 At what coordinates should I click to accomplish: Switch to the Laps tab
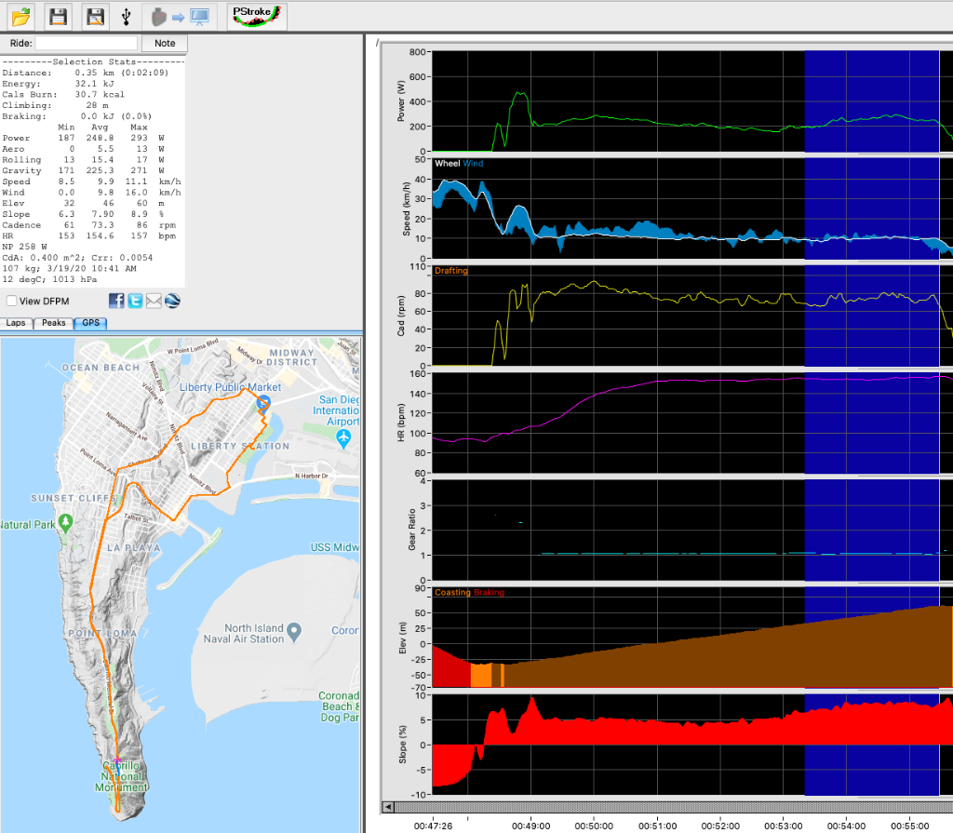pyautogui.click(x=15, y=323)
